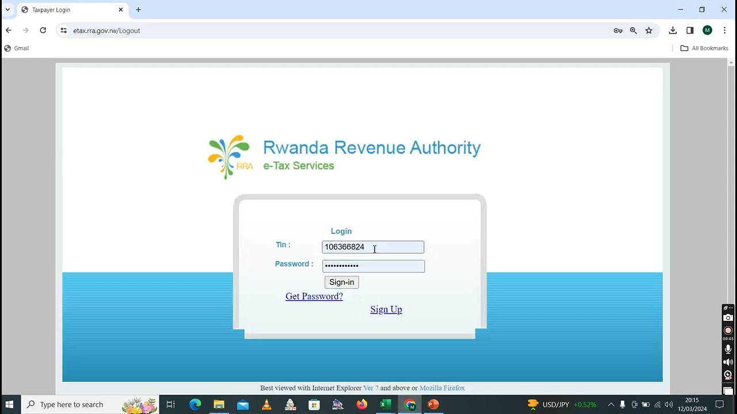Open Task View on taskbar
The image size is (737, 414).
coord(170,404)
